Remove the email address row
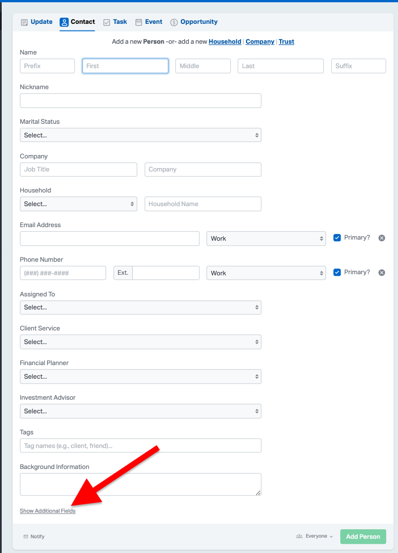The image size is (398, 553). point(382,238)
